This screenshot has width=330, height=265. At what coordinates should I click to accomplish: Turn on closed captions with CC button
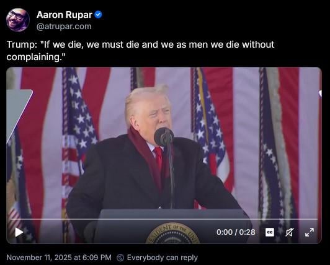pos(270,232)
